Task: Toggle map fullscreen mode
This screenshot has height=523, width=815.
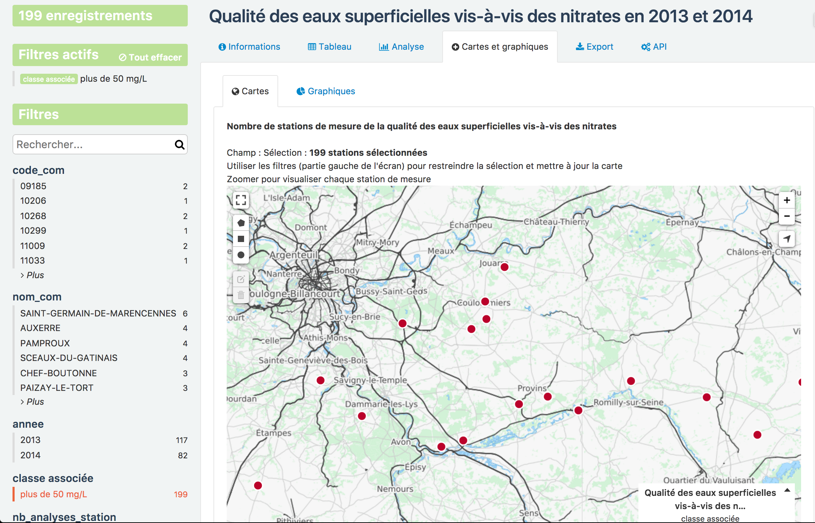Action: pyautogui.click(x=241, y=200)
